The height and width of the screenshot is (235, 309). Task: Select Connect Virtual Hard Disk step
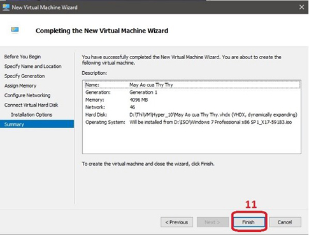tap(31, 105)
